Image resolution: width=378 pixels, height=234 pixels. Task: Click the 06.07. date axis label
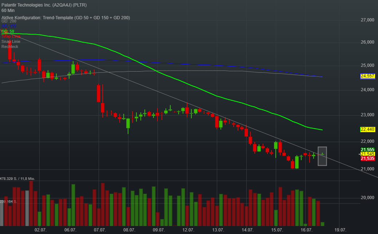point(70,230)
